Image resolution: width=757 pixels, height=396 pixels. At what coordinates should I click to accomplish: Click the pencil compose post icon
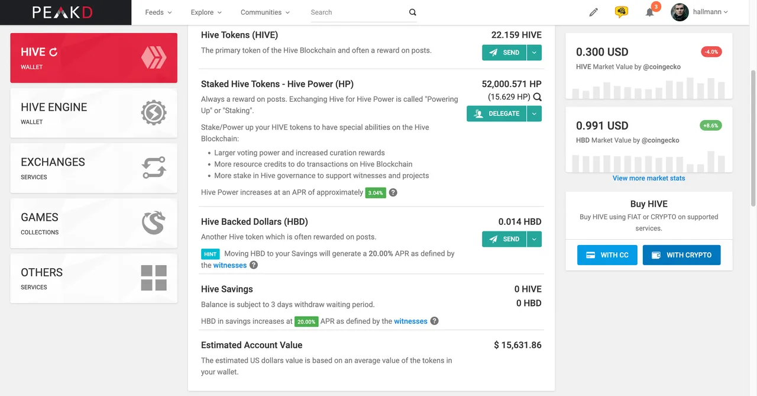coord(594,12)
